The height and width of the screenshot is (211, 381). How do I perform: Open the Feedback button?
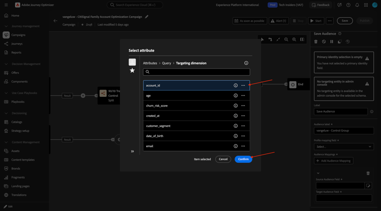(x=321, y=5)
